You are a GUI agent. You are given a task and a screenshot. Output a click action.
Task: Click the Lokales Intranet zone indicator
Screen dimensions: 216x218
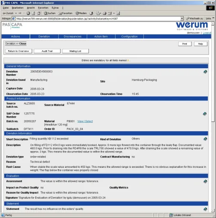coord(180,215)
